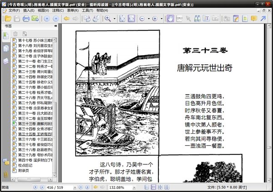The width and height of the screenshot is (273, 192).
Task: Switch to continuous page layout in status bar
Action: point(153,187)
